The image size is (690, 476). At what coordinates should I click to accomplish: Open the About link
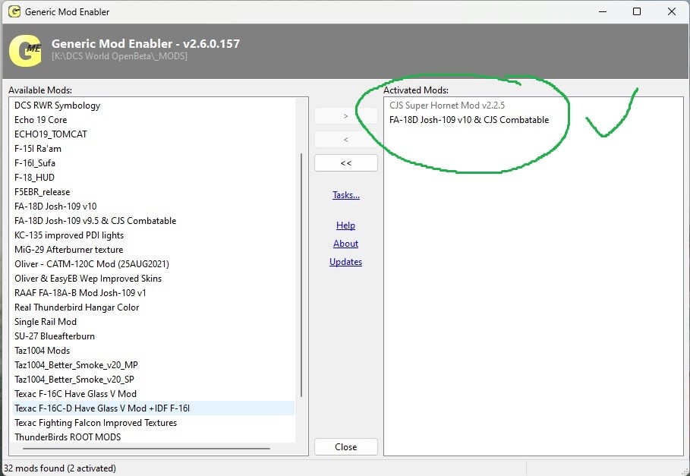345,244
